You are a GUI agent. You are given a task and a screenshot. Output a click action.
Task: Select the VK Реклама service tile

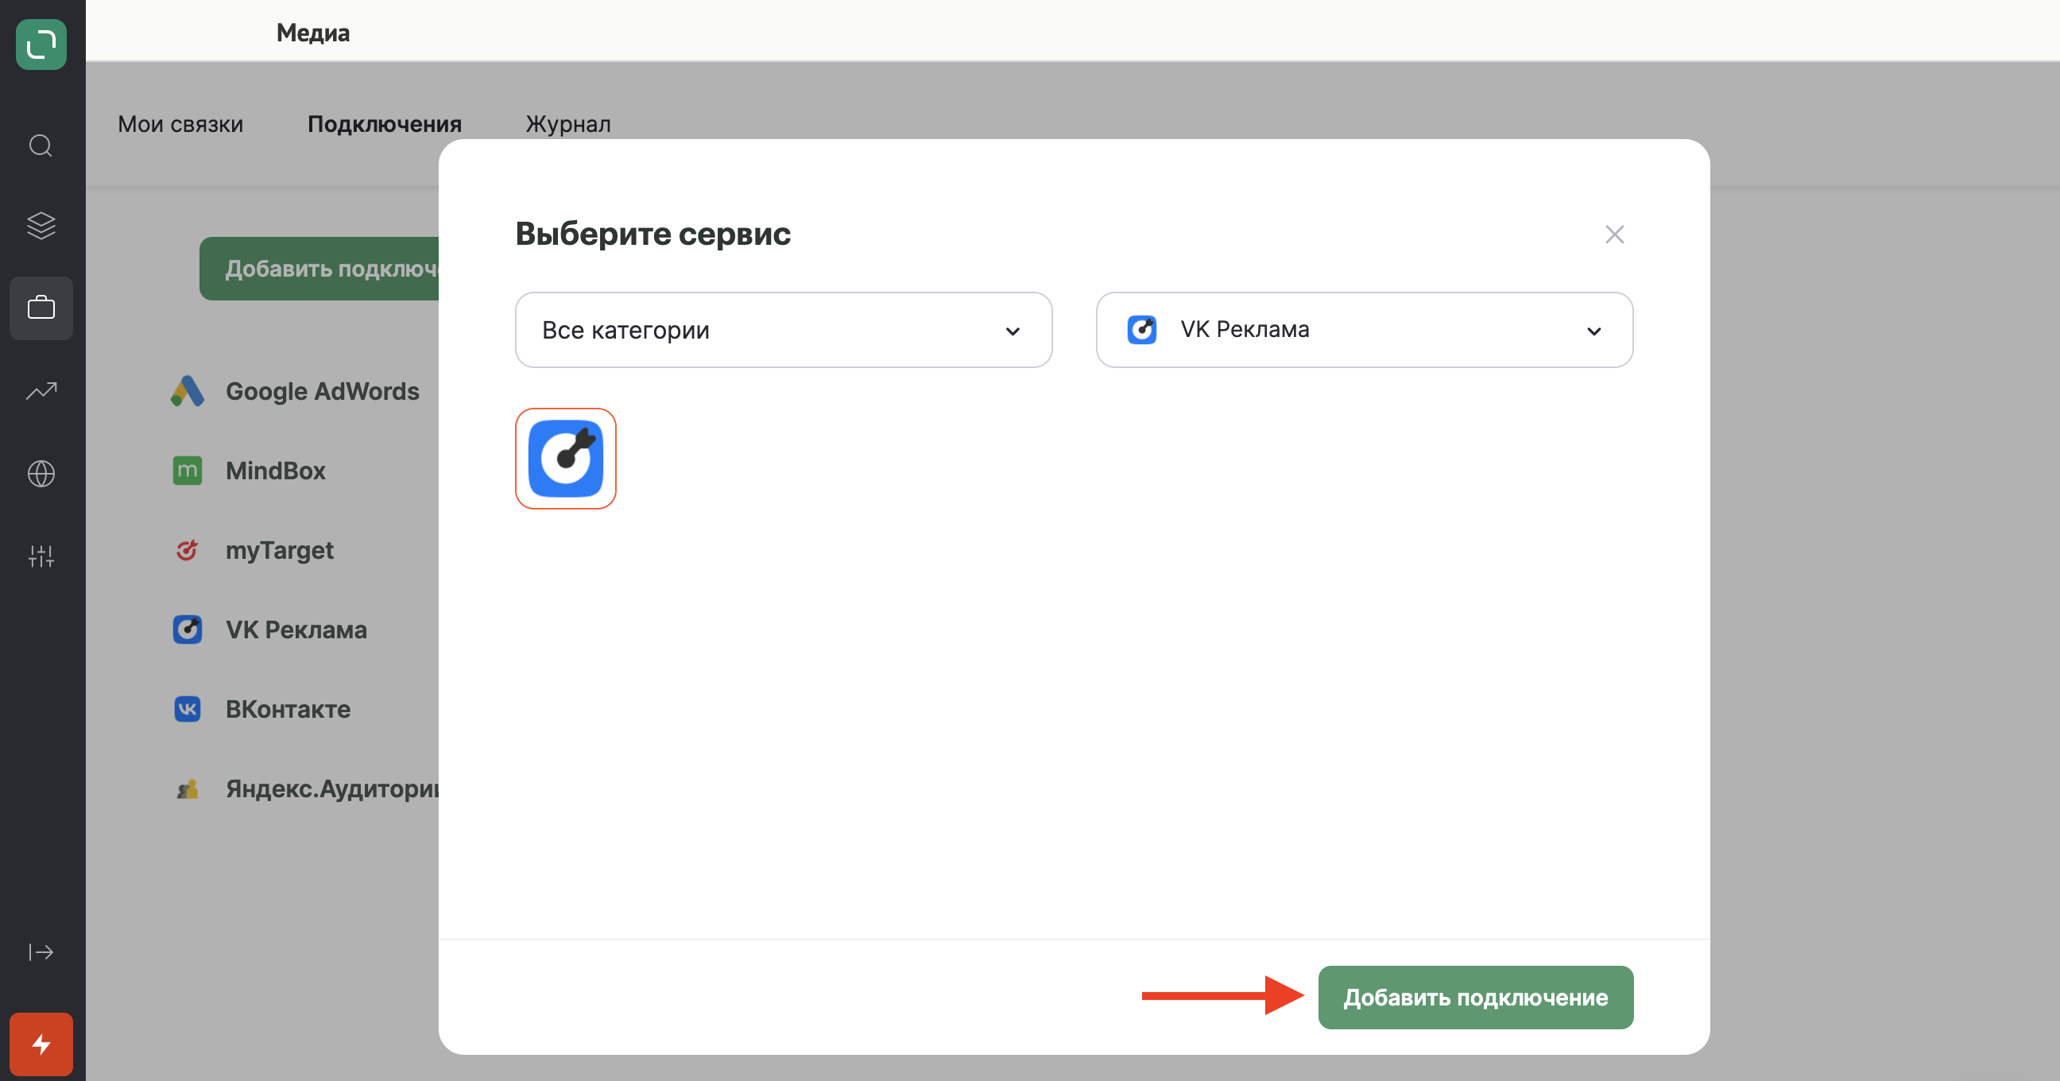point(565,458)
